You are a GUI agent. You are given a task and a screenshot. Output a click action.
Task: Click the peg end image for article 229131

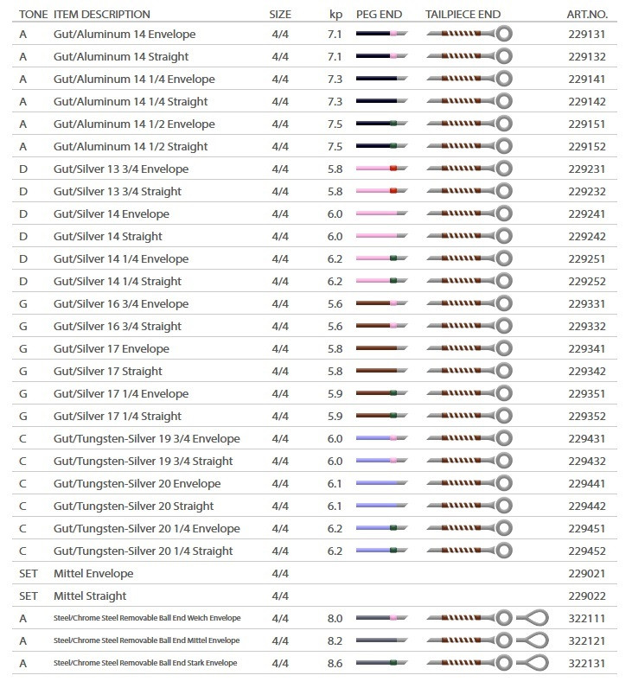point(381,35)
